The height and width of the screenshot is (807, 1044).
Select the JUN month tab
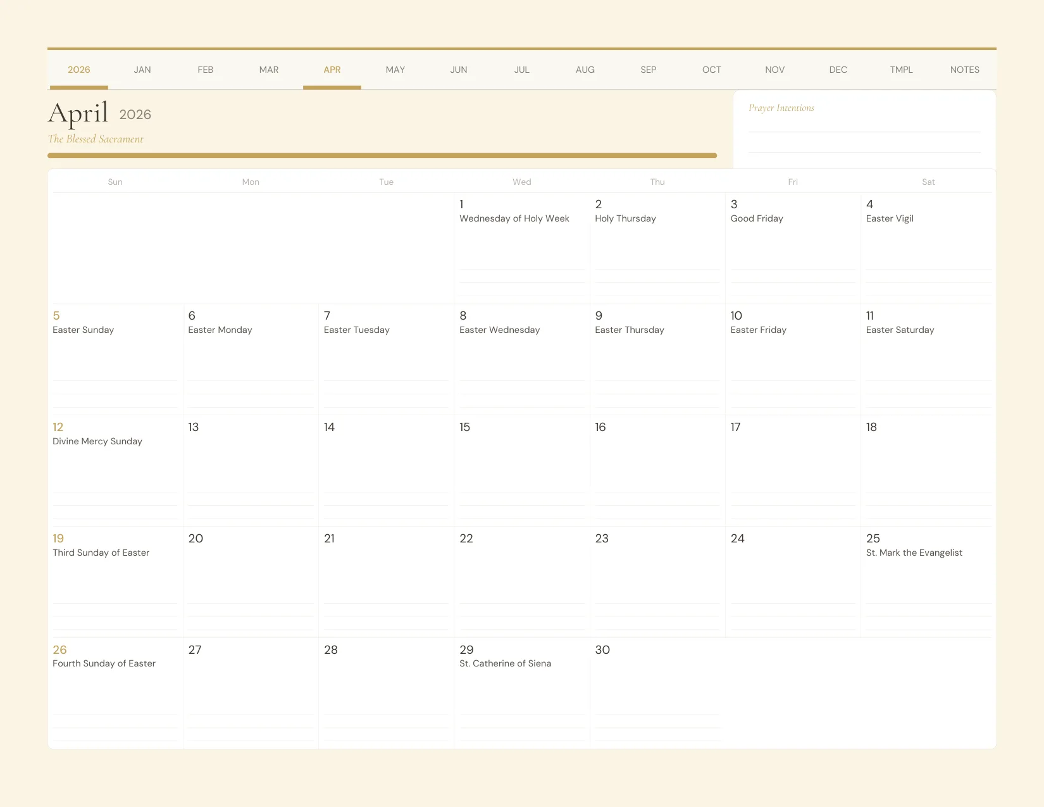pos(458,70)
